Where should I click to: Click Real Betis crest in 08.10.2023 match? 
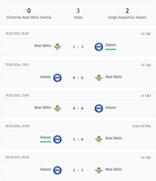(x=99, y=170)
